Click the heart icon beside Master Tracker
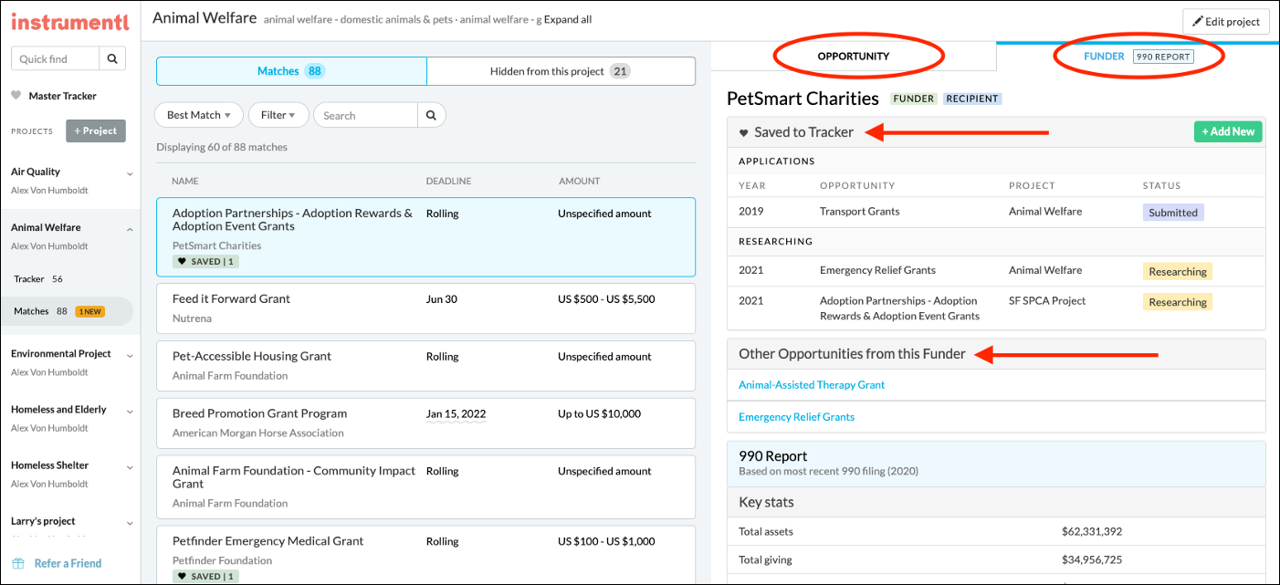Viewport: 1280px width, 585px height. (16, 95)
